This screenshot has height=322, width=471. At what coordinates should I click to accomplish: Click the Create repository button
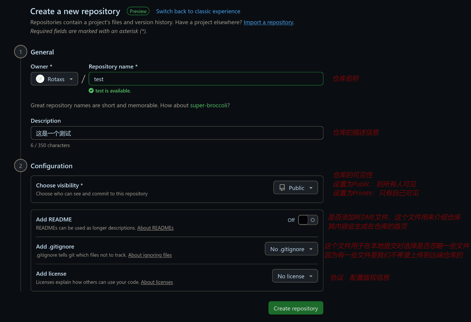pos(296,308)
